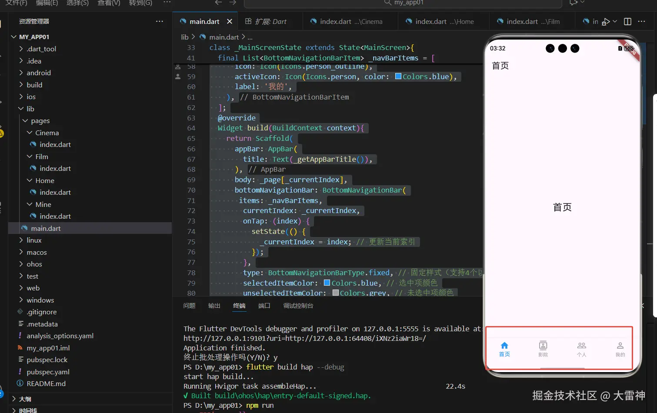
Task: Open editor more actions ellipsis at top right
Action: pyautogui.click(x=641, y=21)
